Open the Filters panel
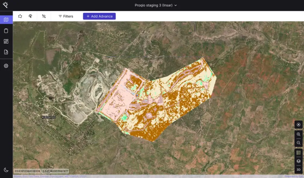This screenshot has width=304, height=178. coord(66,16)
